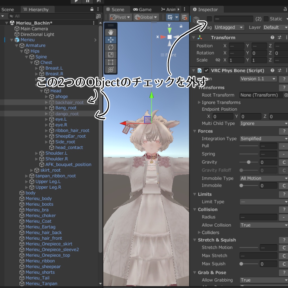
Task: Open the Scene tab beside Hierarchy
Action: [x=8, y=9]
